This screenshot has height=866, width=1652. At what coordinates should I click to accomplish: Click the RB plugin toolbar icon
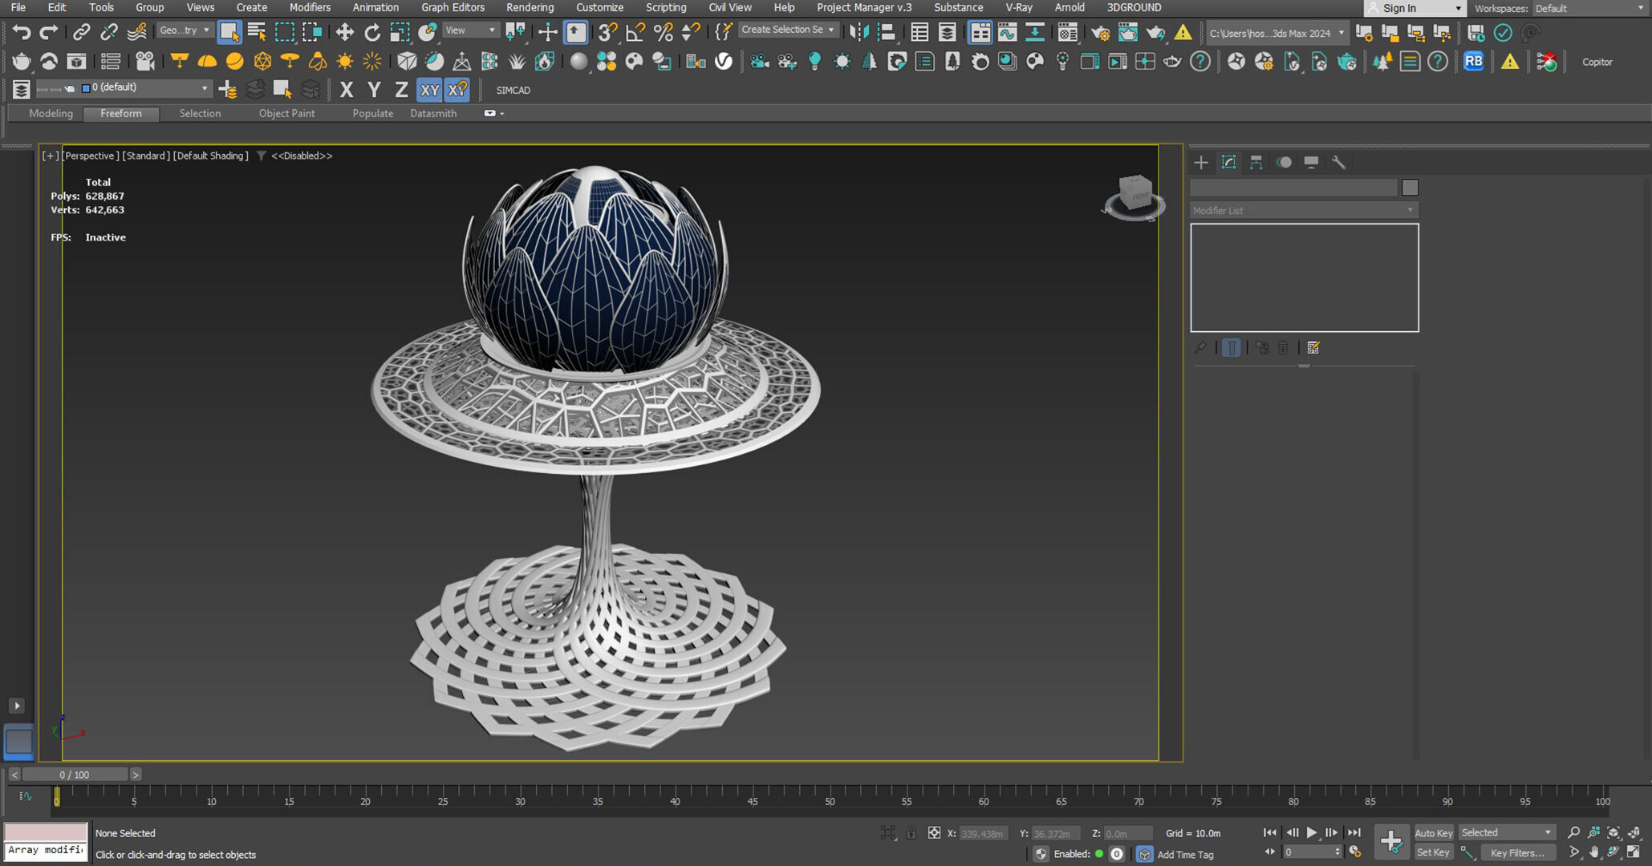(1473, 62)
